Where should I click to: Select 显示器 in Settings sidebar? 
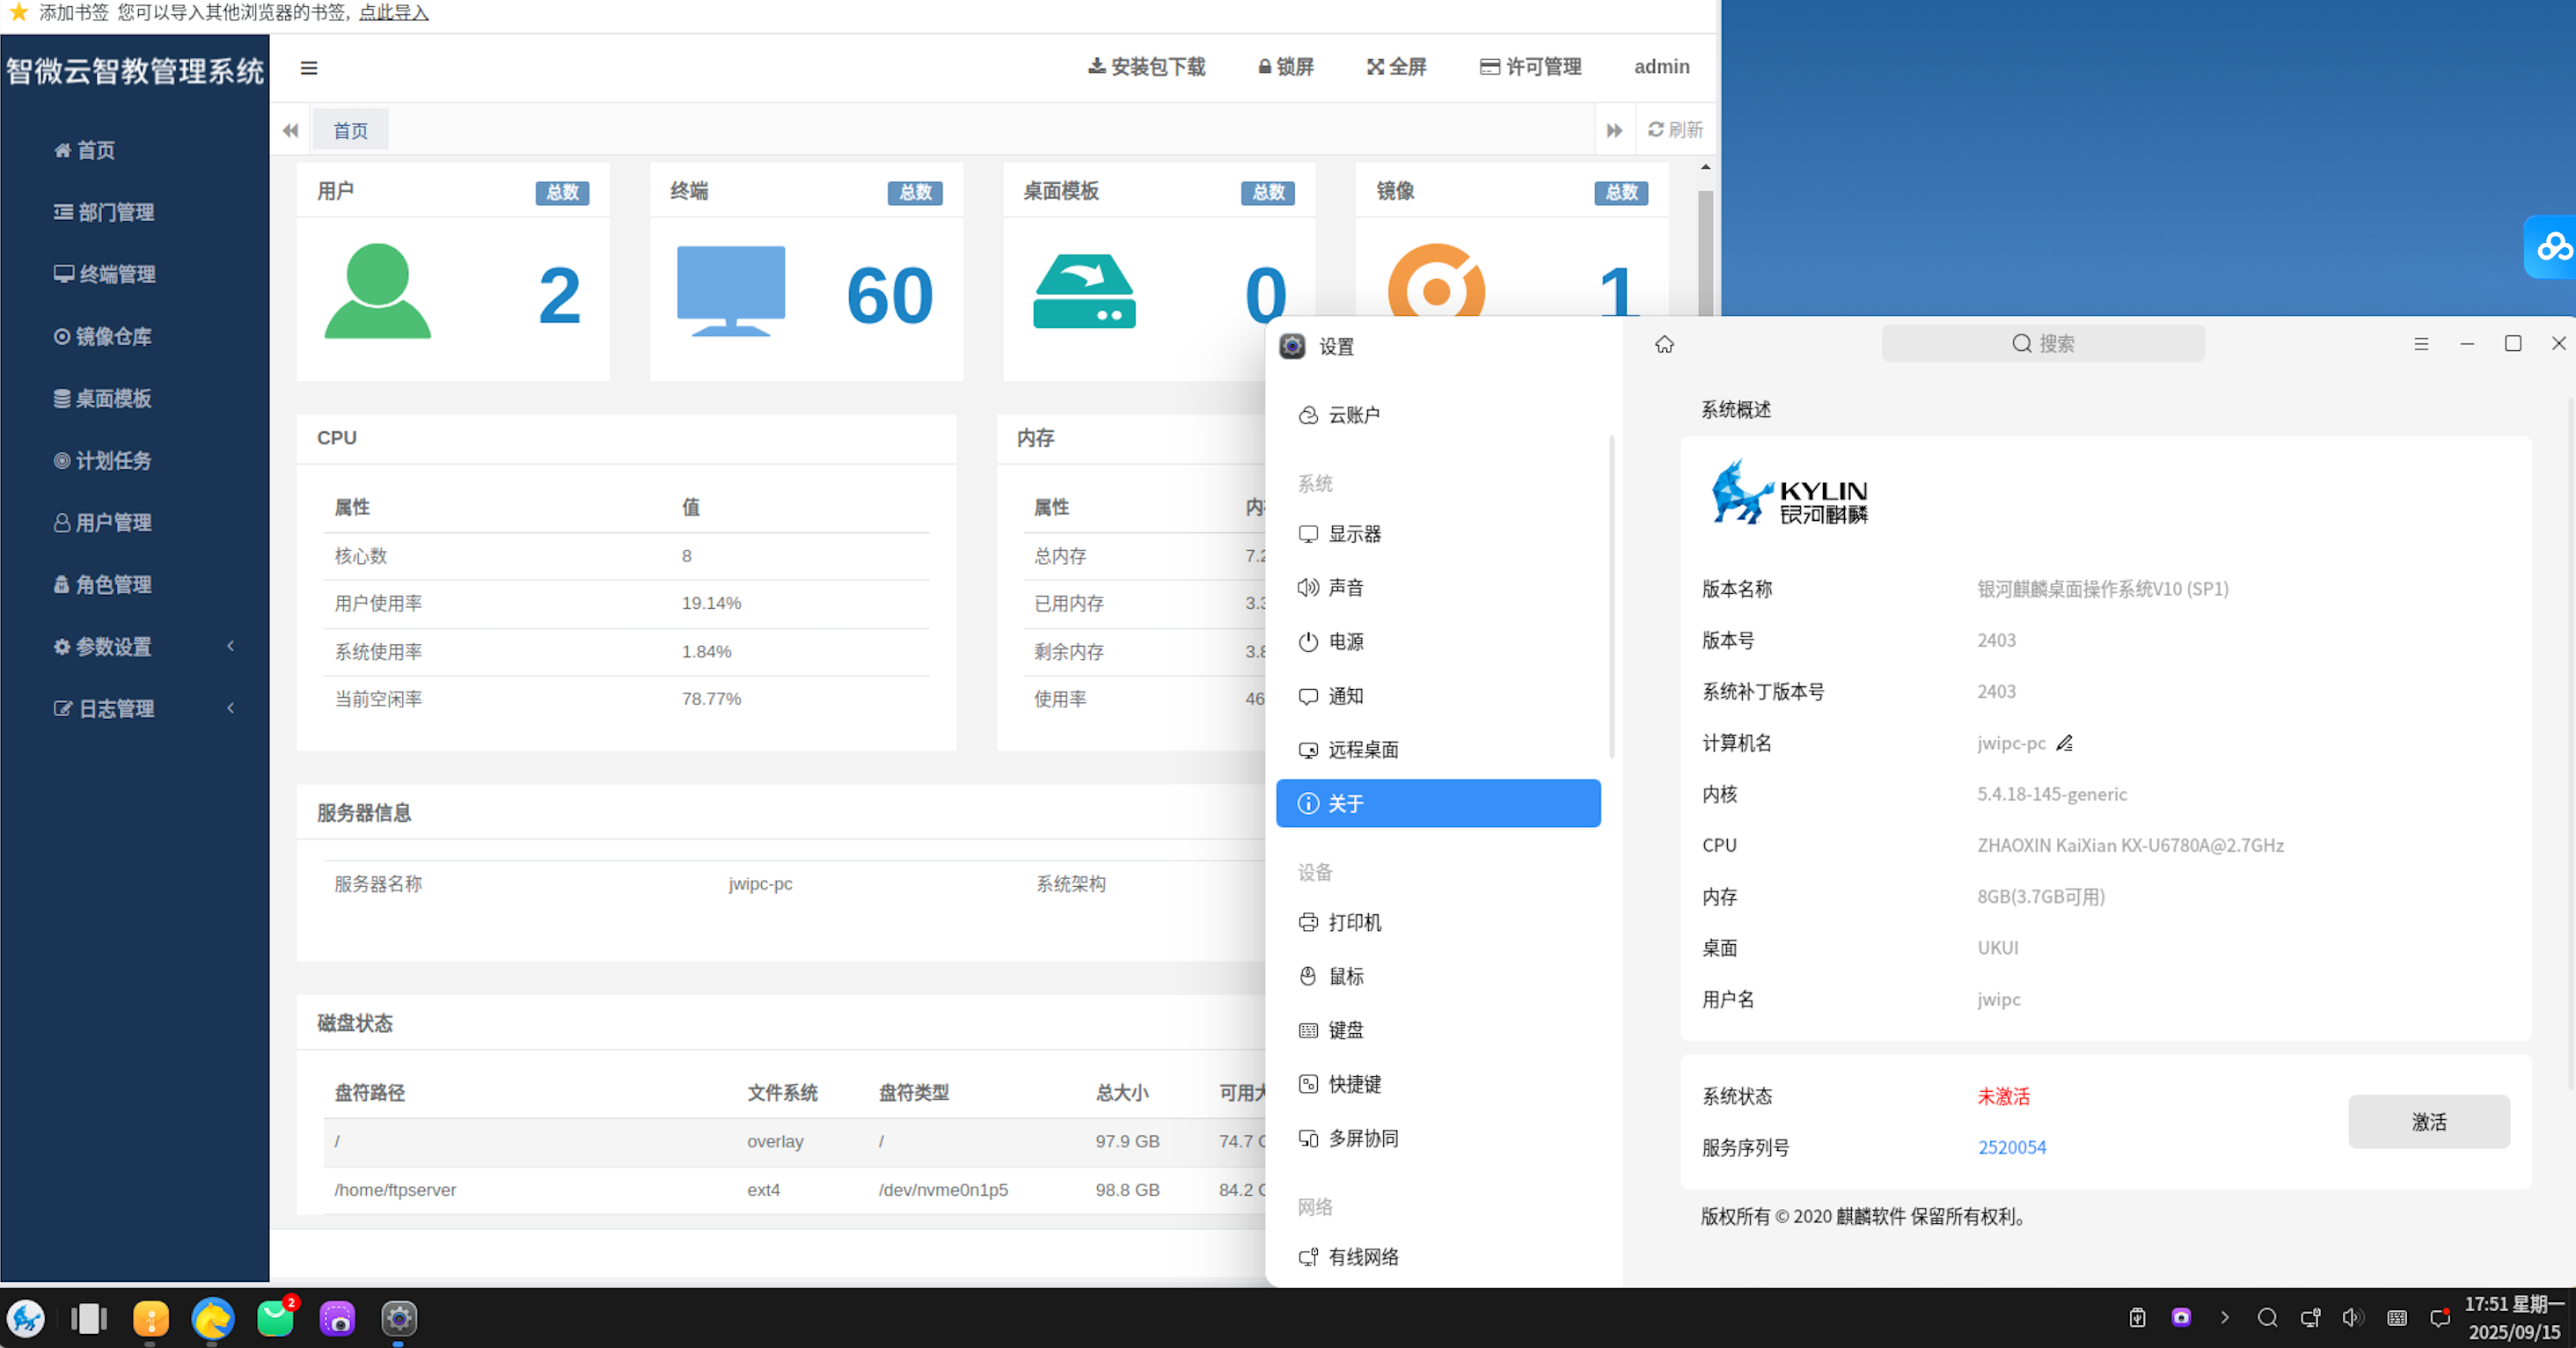[x=1354, y=534]
